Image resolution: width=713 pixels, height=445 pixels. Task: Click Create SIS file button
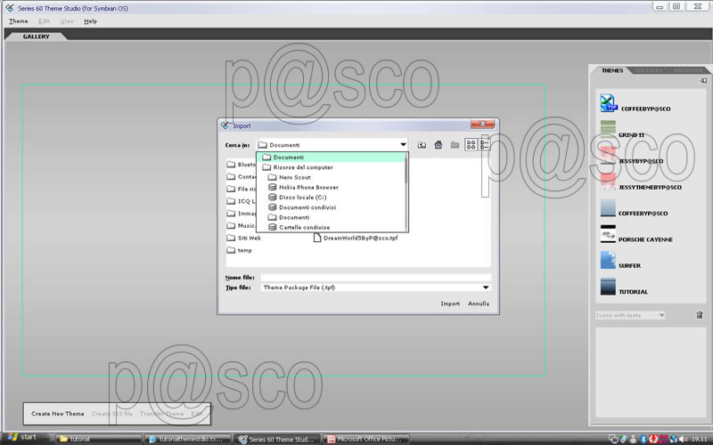click(x=112, y=414)
